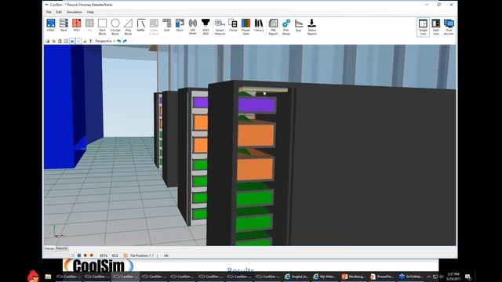Switch to the Reports tab

coord(62,248)
